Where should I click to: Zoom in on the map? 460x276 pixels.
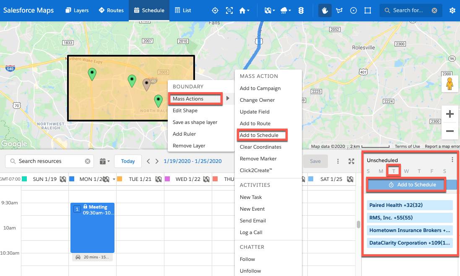pyautogui.click(x=450, y=113)
